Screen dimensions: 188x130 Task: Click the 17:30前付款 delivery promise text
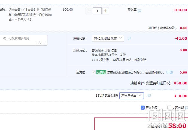click(119, 60)
